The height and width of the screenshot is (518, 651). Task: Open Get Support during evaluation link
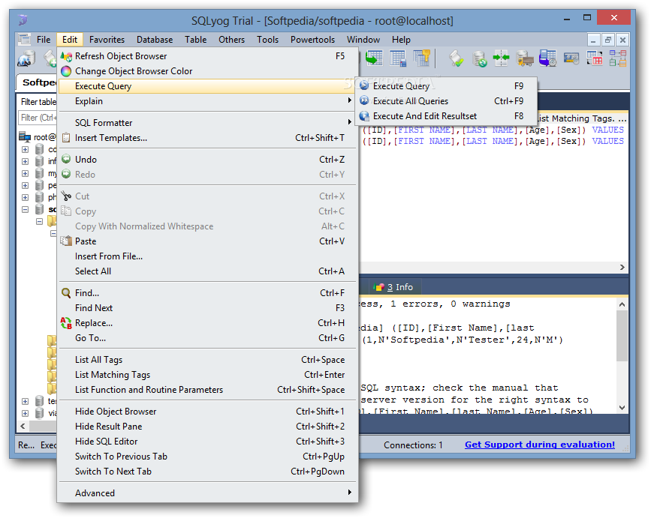[x=539, y=445]
